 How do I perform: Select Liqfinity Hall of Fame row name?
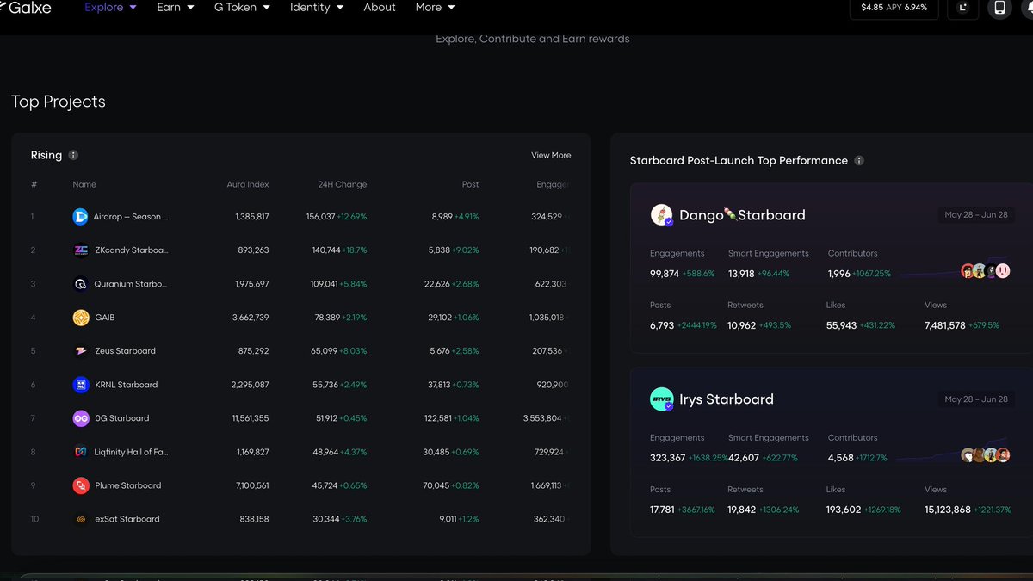tap(131, 452)
